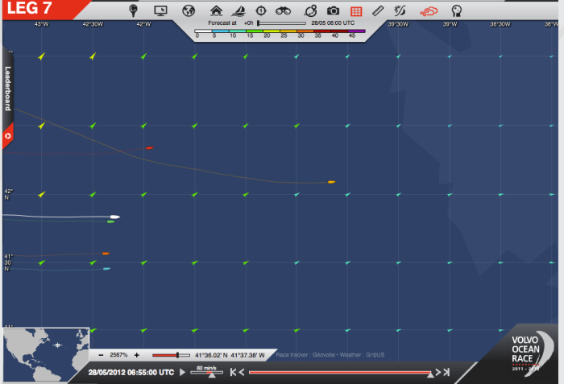564x384 pixels.
Task: Toggle the wind arrows icon
Action: click(x=400, y=11)
